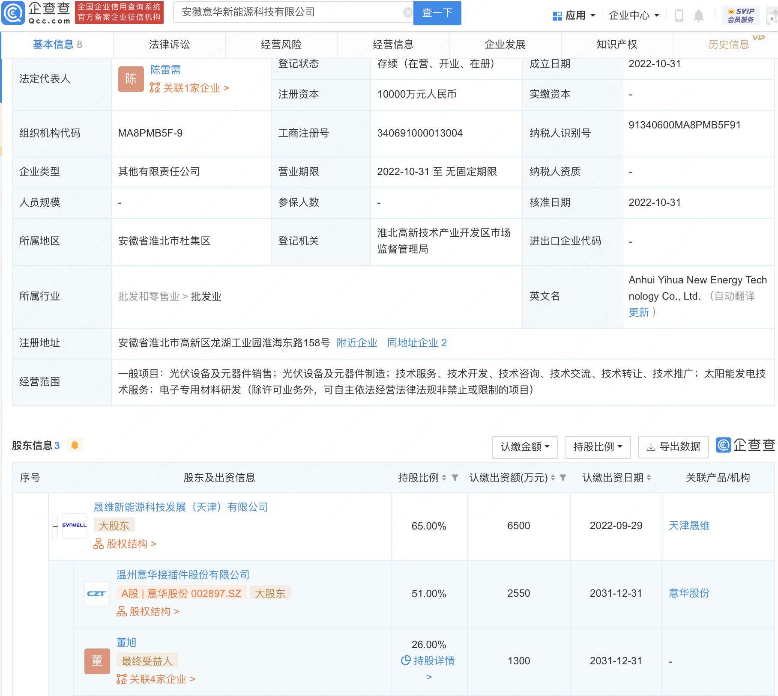Viewport: 778px width, 696px height.
Task: Open shareholder 董旭 profile link
Action: point(126,642)
